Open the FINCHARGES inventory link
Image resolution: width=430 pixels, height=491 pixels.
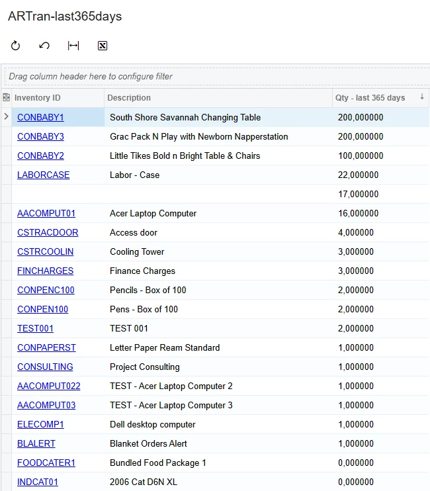(45, 271)
